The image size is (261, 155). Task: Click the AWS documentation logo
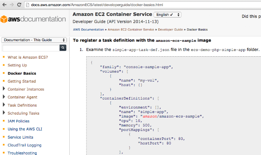click(x=33, y=19)
